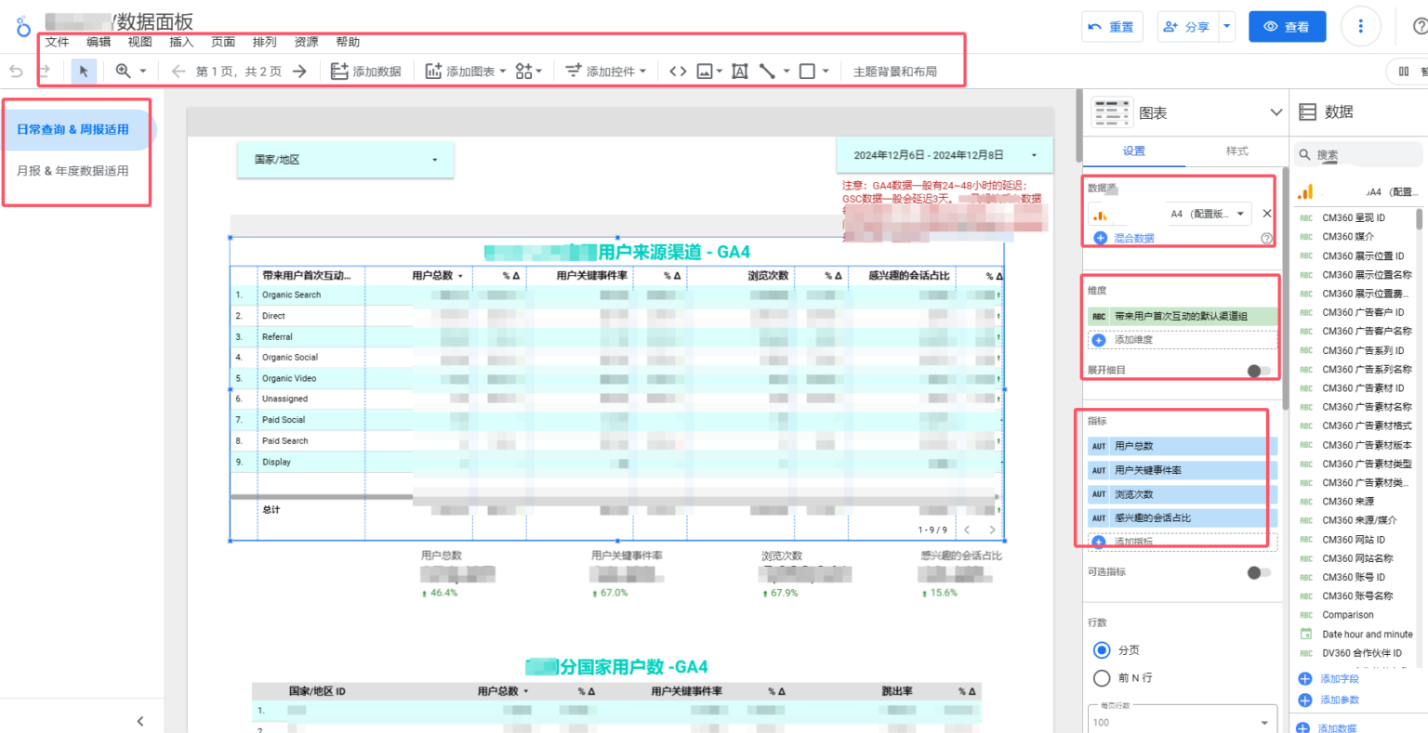The width and height of the screenshot is (1428, 733).
Task: Select the 月报 & 年度数据适用 page
Action: click(x=74, y=170)
